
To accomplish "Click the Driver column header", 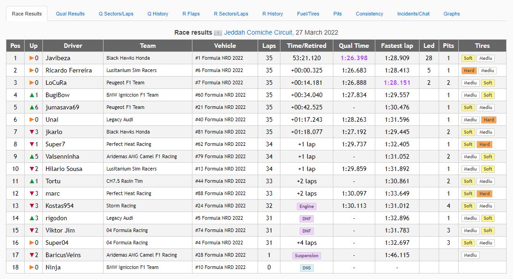I will coord(73,46).
